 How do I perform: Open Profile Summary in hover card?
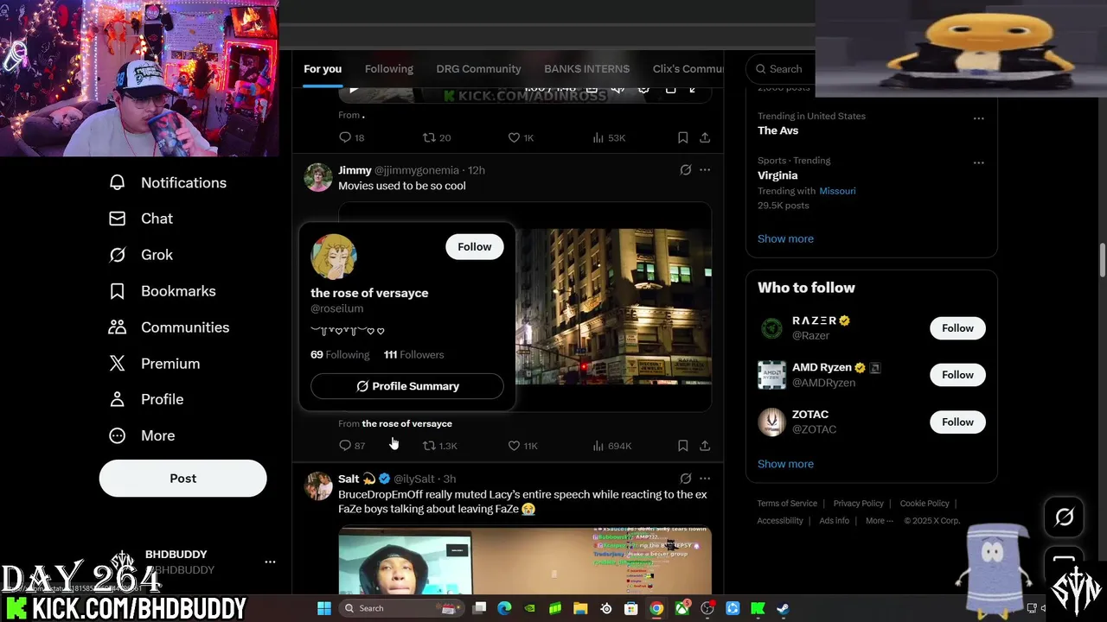point(406,386)
